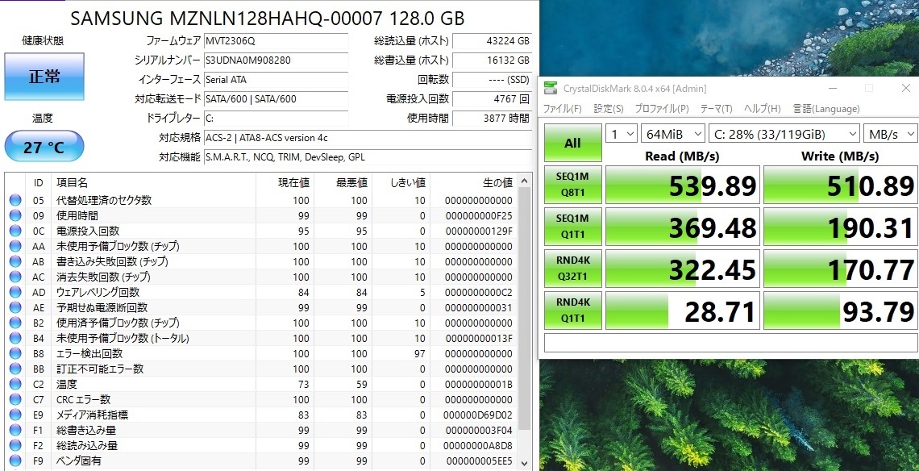Click the 最悪値 column header
The height and width of the screenshot is (471, 919).
pos(343,182)
